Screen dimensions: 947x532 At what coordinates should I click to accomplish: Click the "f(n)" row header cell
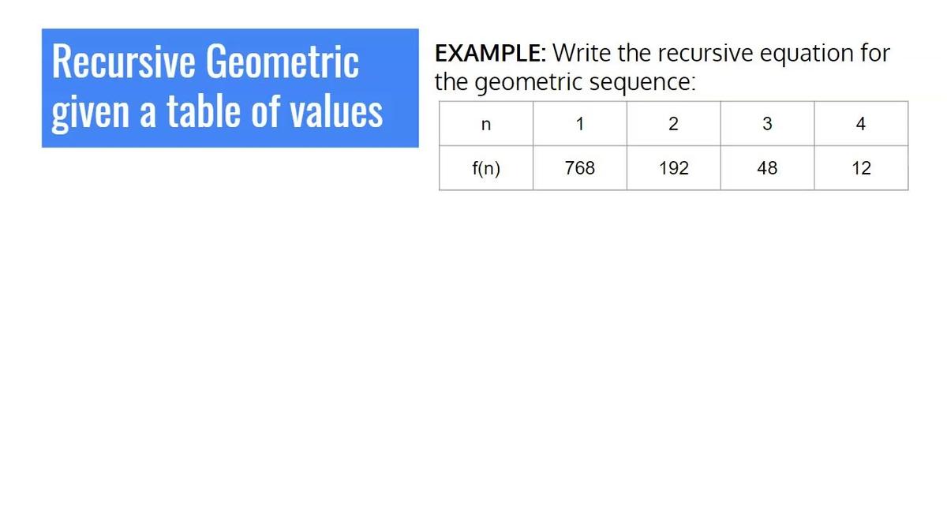pos(485,168)
